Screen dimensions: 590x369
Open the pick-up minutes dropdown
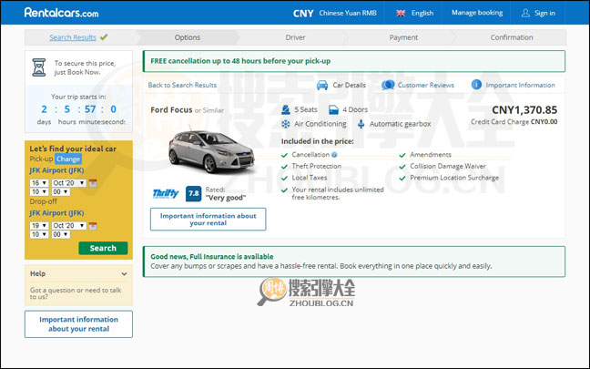[x=61, y=192]
